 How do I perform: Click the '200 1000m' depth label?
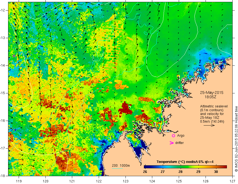121,166
